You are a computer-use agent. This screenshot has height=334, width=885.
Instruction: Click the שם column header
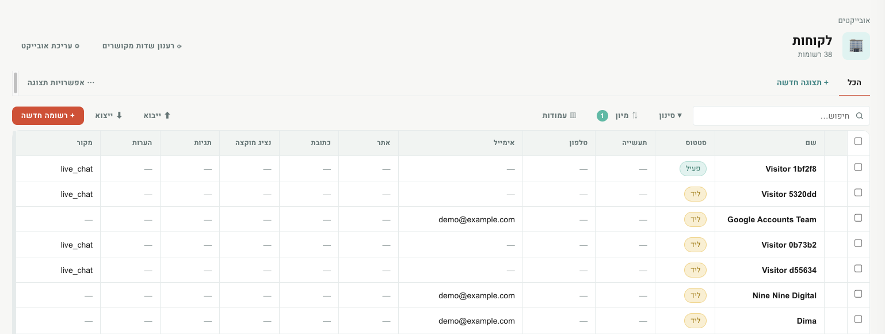pos(770,142)
